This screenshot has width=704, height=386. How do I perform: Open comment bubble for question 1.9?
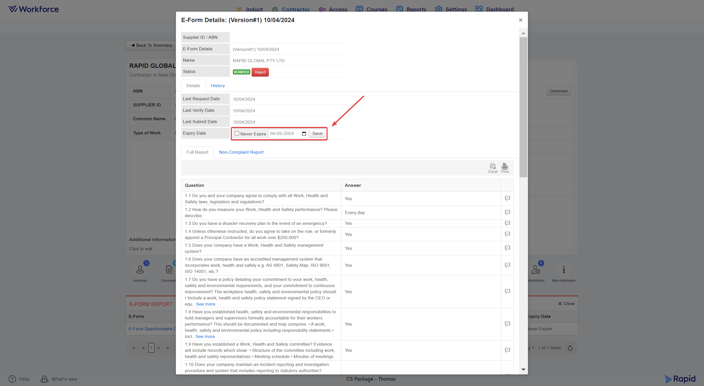pos(507,350)
